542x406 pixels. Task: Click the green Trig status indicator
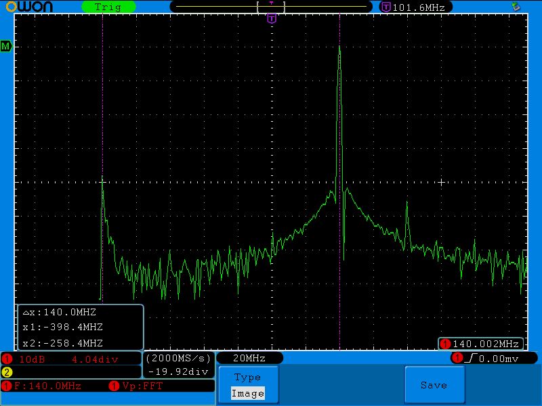coord(108,7)
